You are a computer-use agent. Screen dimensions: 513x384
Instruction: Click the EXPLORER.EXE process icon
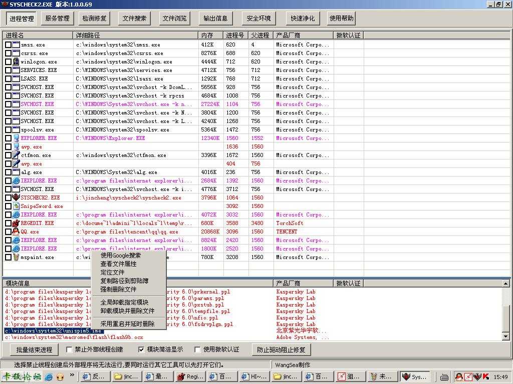click(16, 138)
